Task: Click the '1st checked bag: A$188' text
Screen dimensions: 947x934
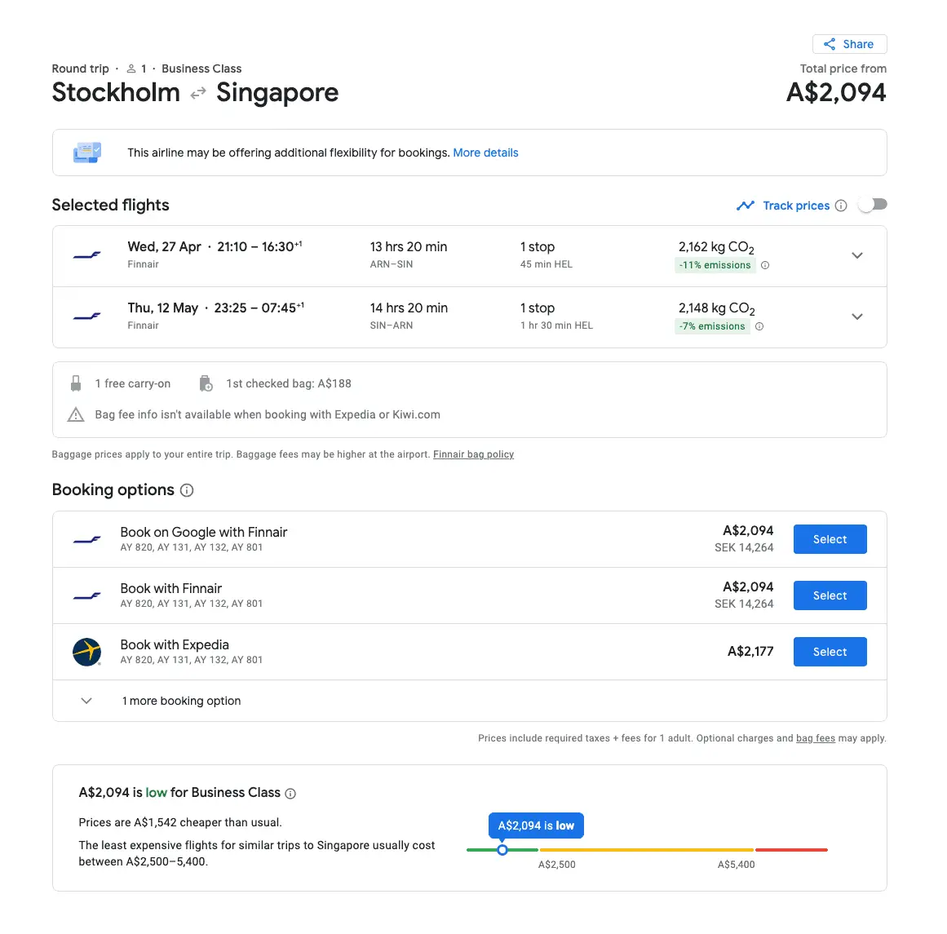Action: tap(288, 383)
